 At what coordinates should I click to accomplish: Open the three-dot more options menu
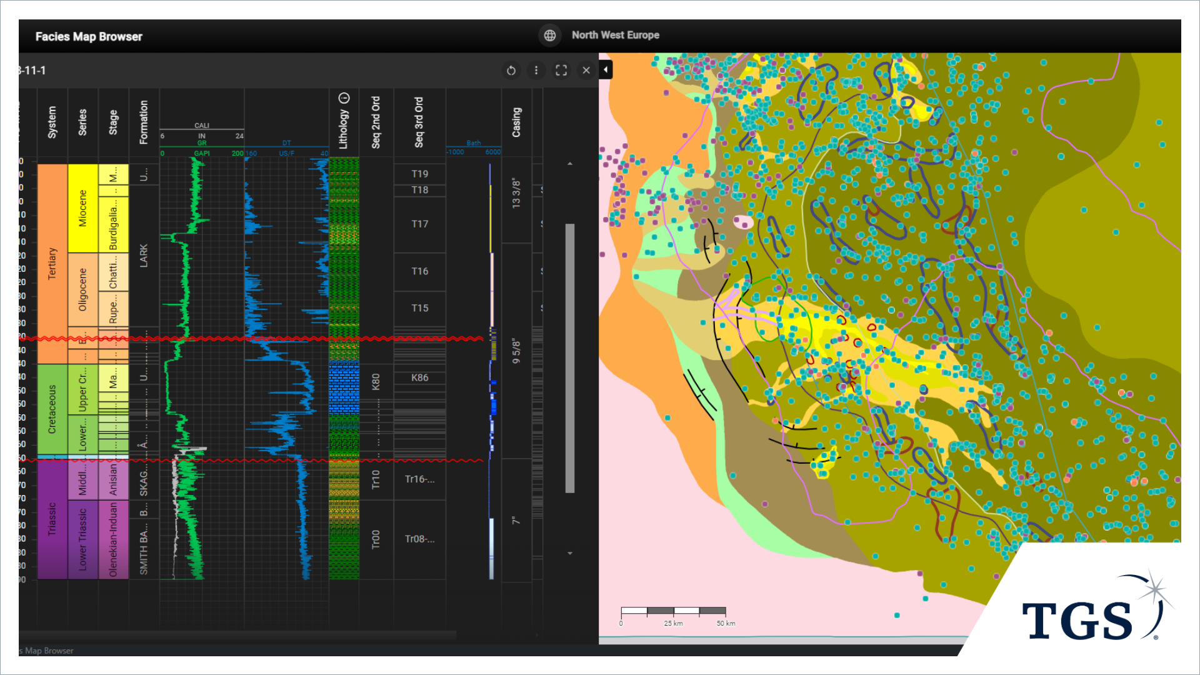pos(536,71)
